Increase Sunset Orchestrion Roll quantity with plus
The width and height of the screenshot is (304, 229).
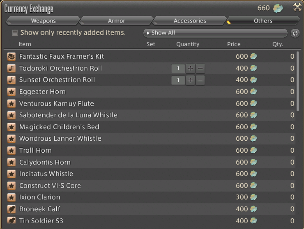(x=190, y=80)
